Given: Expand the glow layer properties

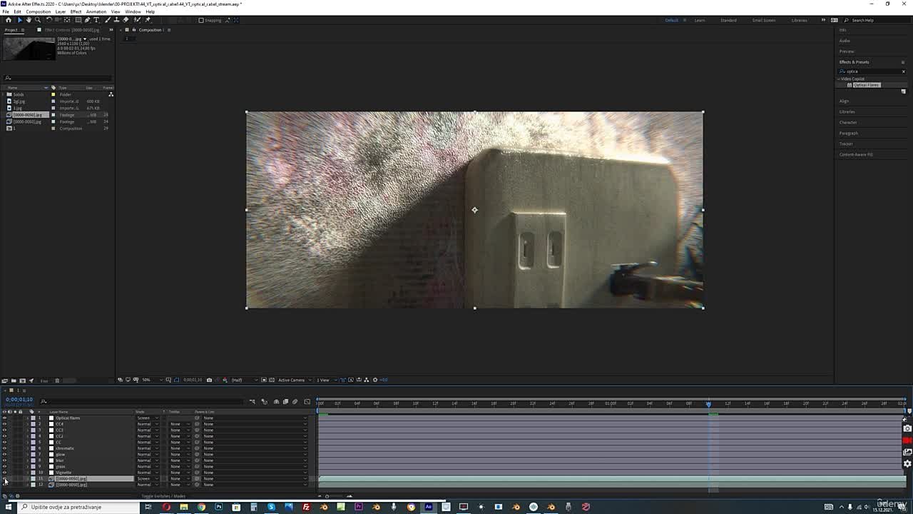Looking at the screenshot, I should [x=27, y=455].
